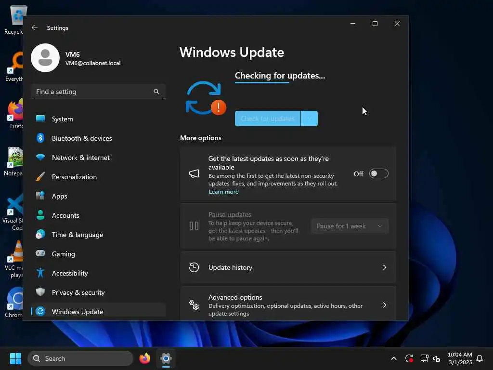The height and width of the screenshot is (370, 493).
Task: Click the Find a setting search box
Action: [x=98, y=92]
